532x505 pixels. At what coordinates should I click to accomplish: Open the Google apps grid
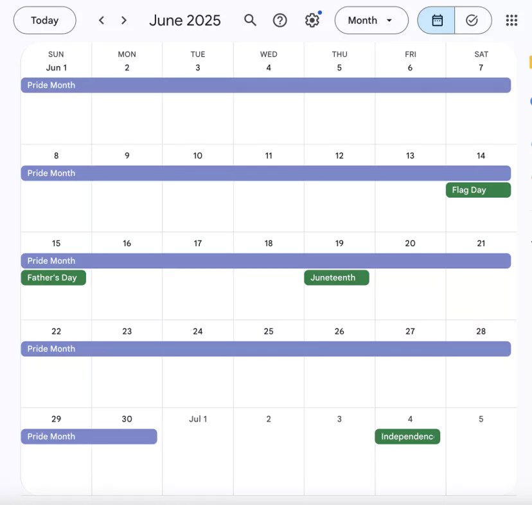511,21
